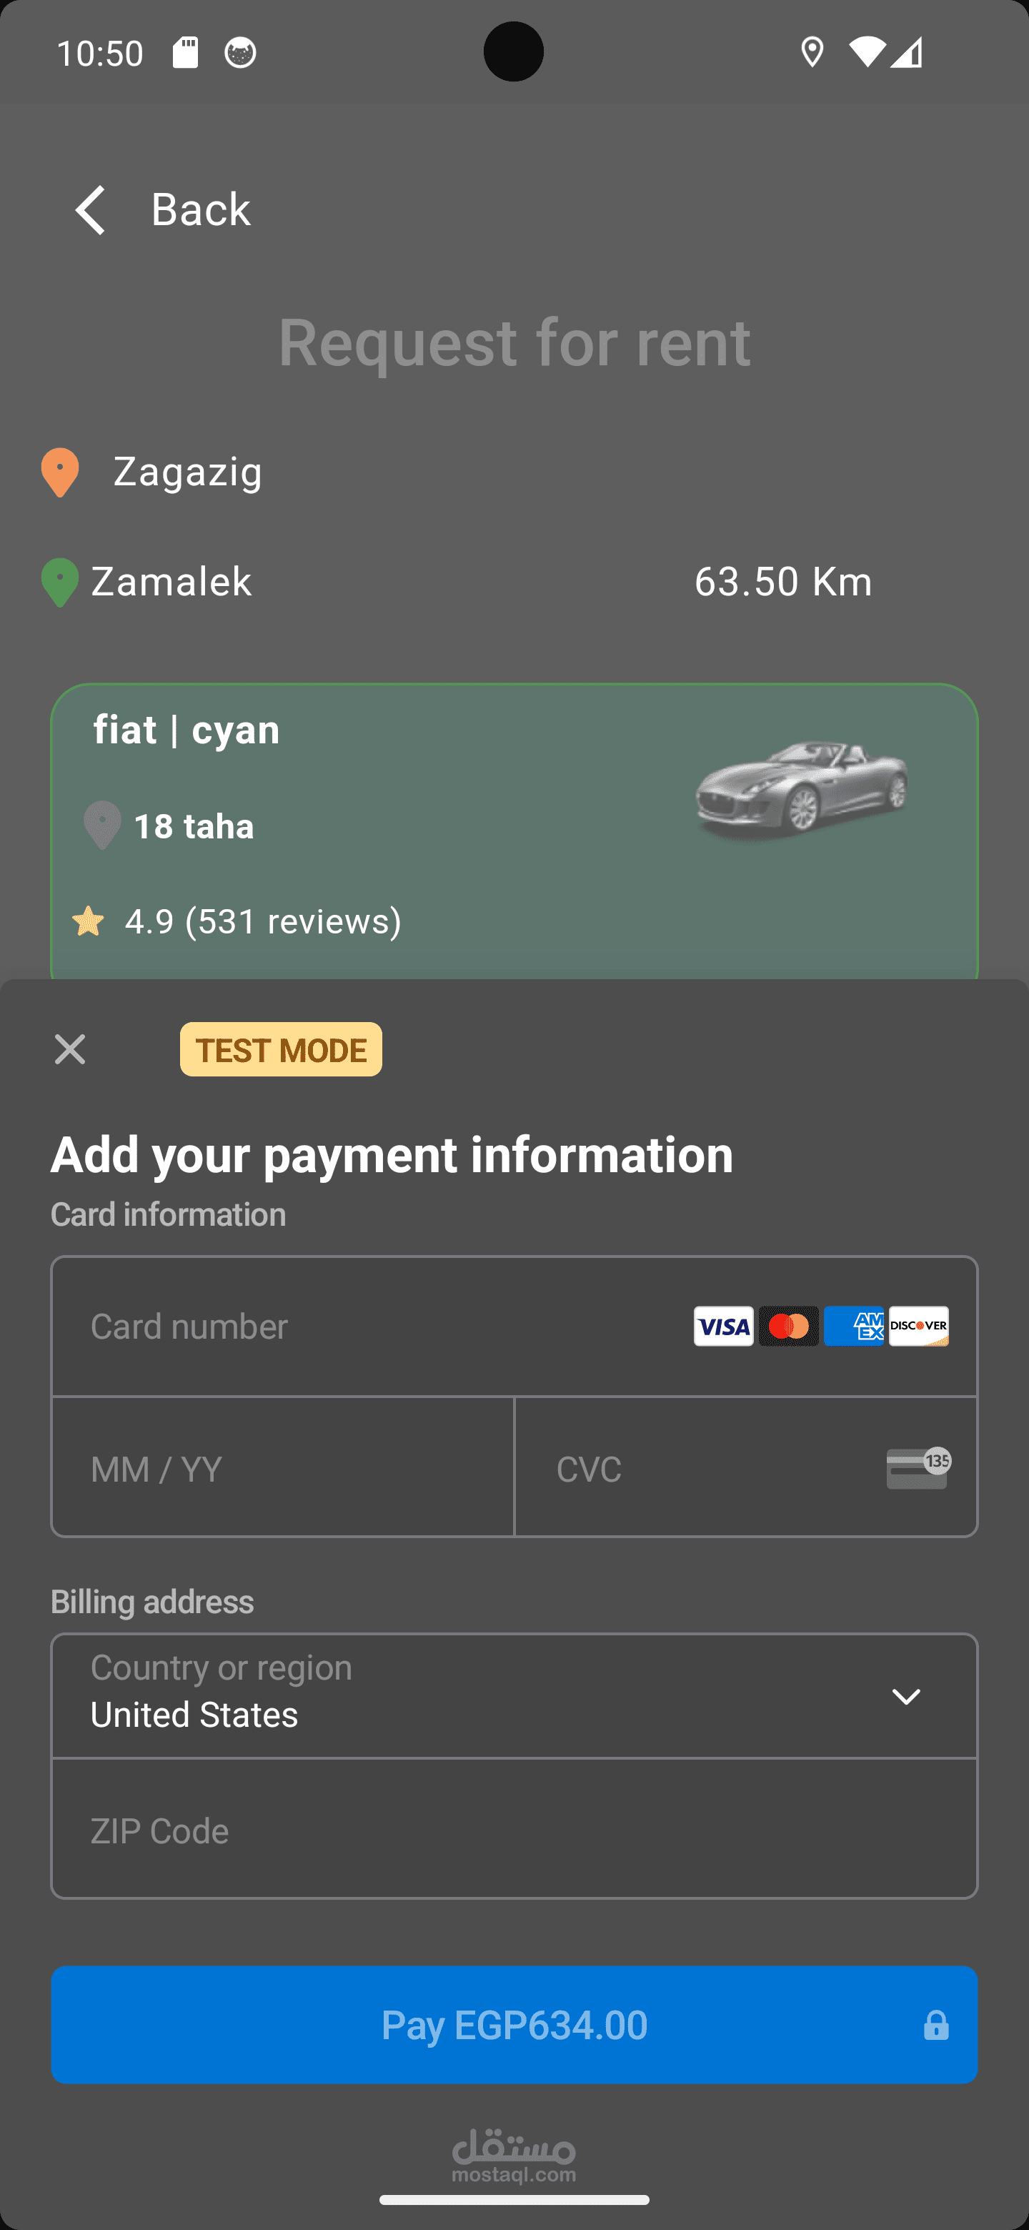Image resolution: width=1029 pixels, height=2230 pixels.
Task: Tap the green Zamalek destination pin
Action: coord(60,582)
